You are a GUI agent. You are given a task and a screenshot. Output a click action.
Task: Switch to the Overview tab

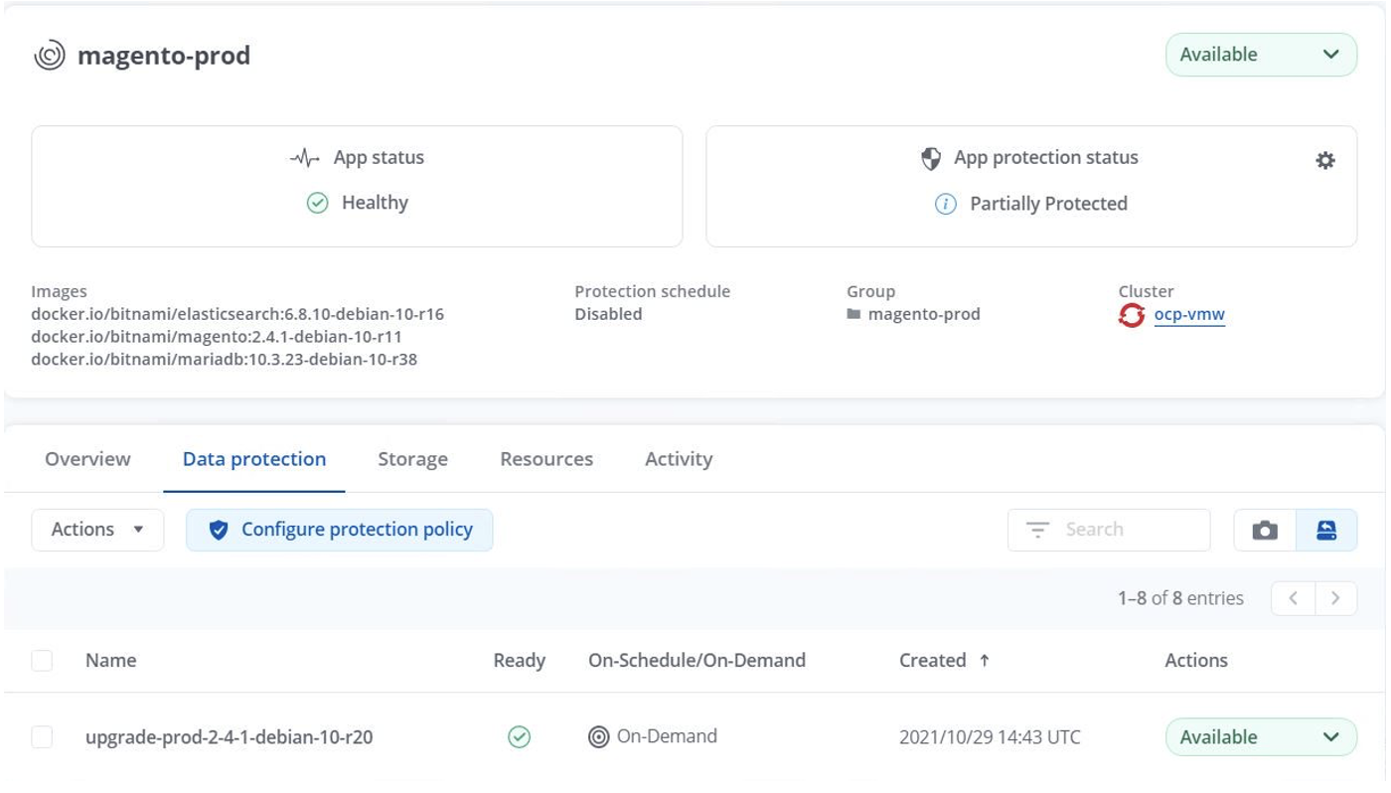(87, 459)
